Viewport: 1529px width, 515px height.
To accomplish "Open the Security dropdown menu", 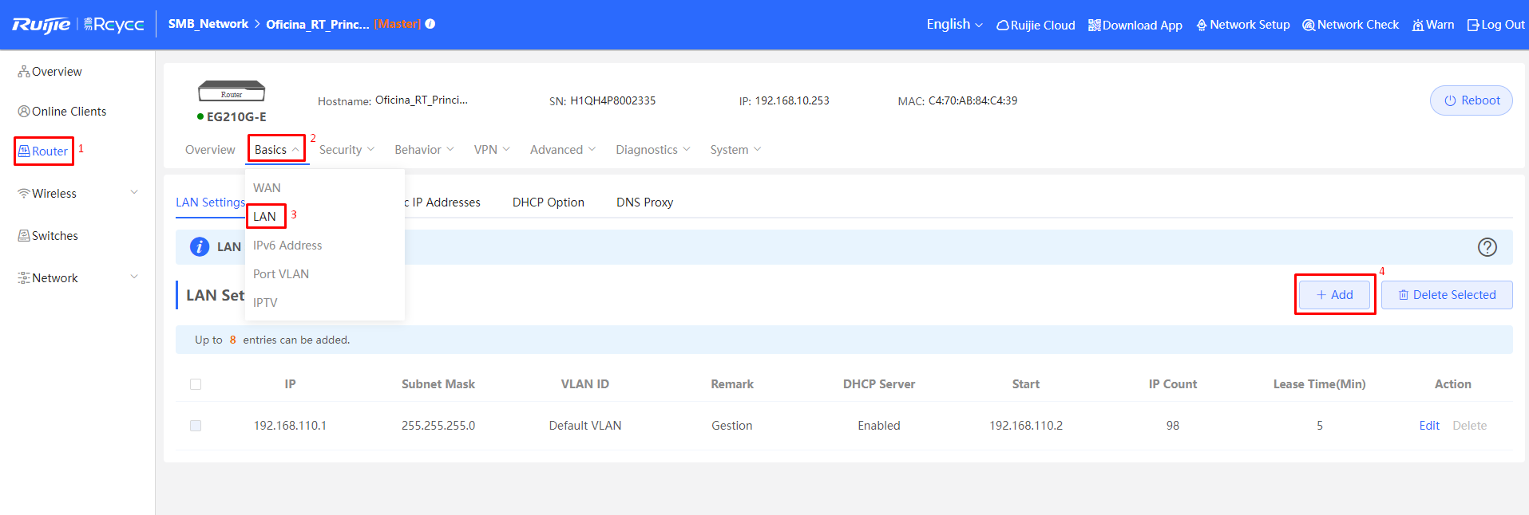I will click(x=347, y=150).
